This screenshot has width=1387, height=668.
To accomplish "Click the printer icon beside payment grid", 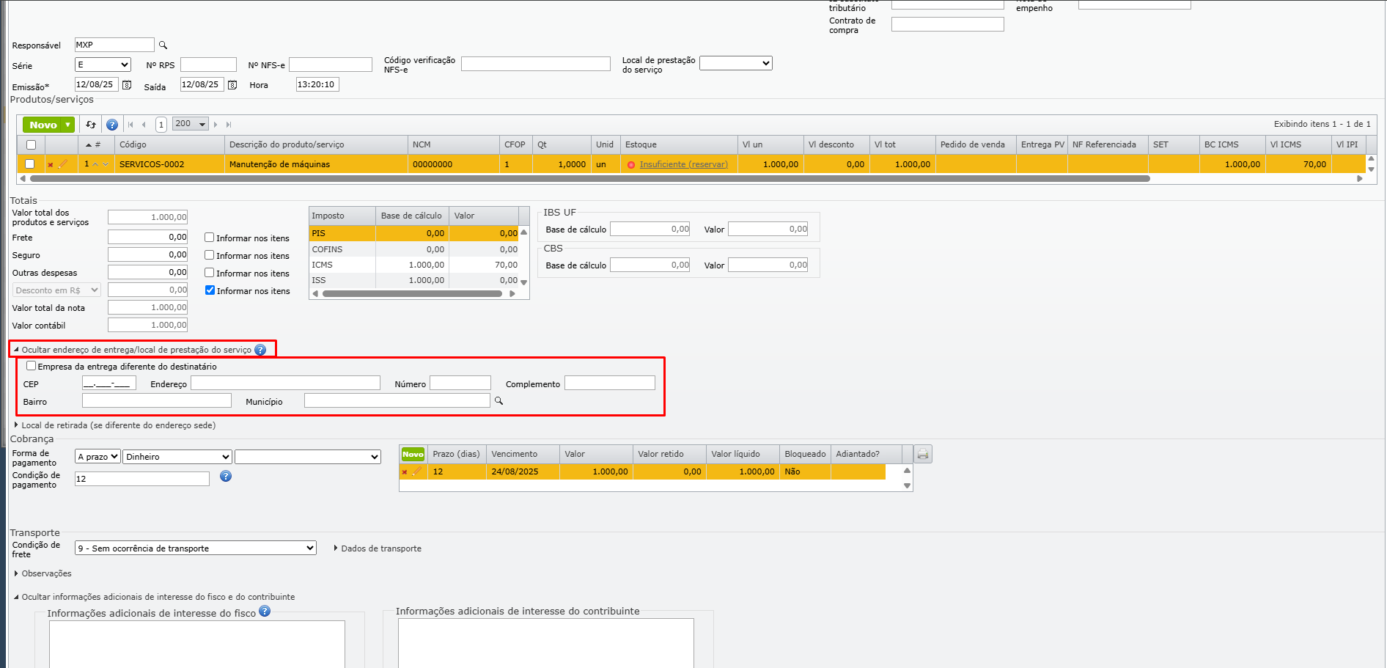I will click(923, 455).
